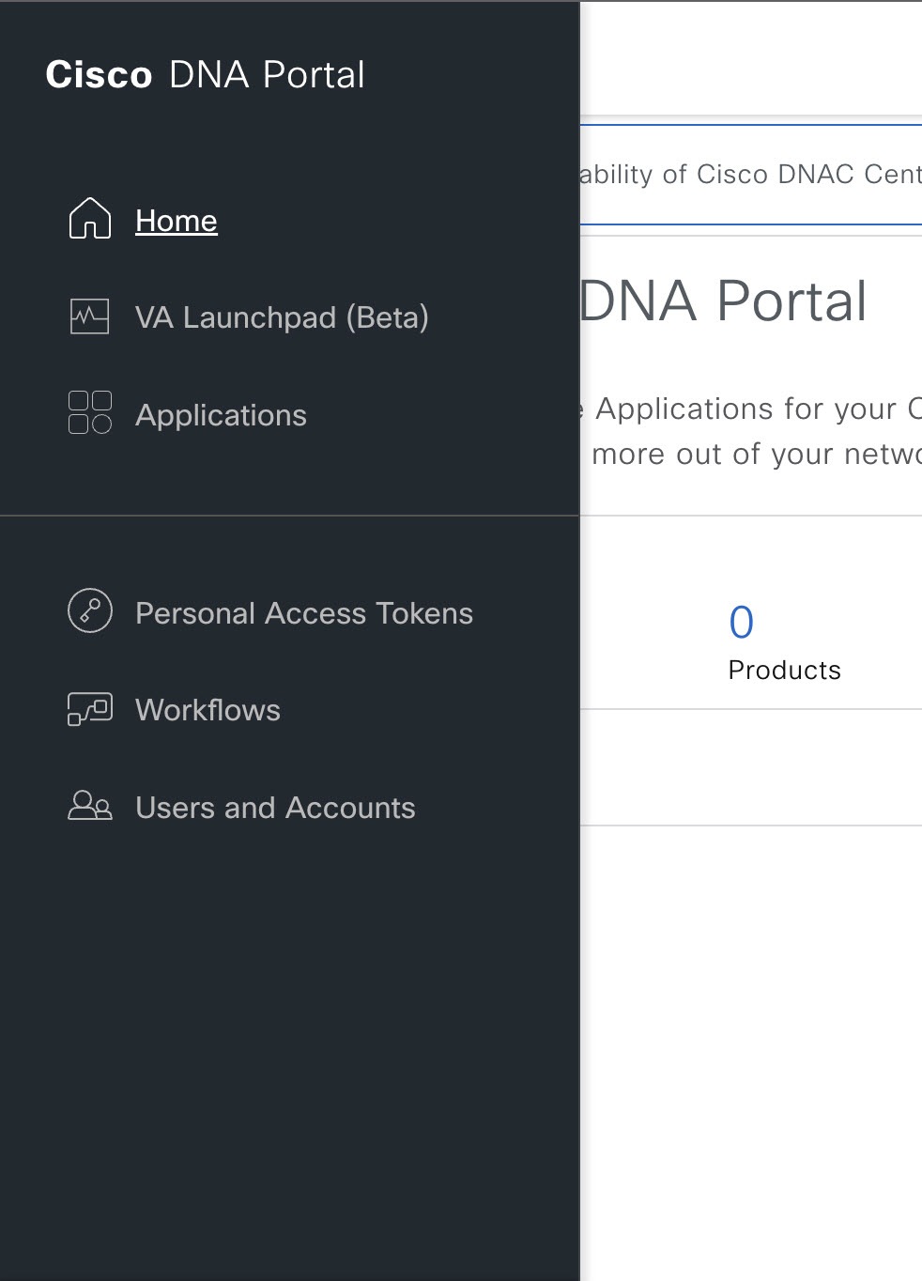Screen dimensions: 922x1281
Task: Click the 0 Products count
Action: tap(742, 622)
